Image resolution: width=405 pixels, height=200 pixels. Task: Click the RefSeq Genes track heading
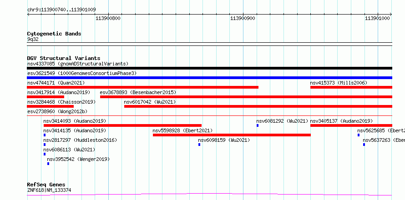[x=46, y=185]
